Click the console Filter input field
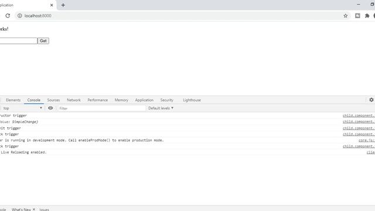 (x=102, y=108)
